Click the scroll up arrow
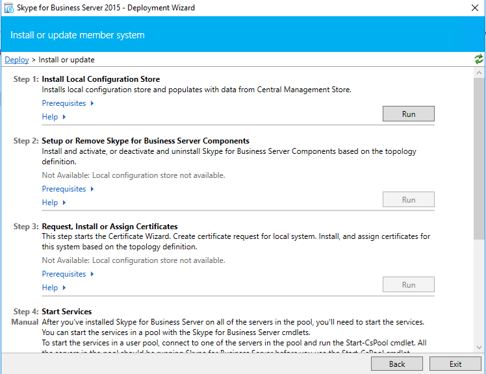The width and height of the screenshot is (486, 374). click(480, 73)
